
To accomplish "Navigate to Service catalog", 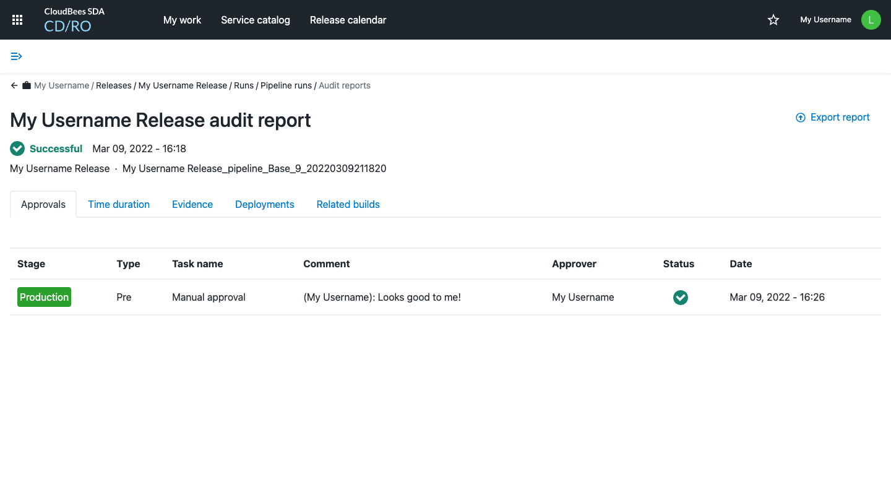I will (255, 20).
